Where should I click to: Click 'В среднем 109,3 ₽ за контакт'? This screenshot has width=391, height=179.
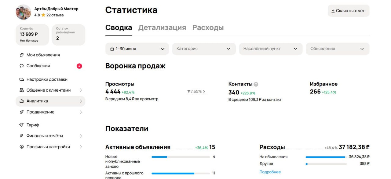(x=255, y=100)
